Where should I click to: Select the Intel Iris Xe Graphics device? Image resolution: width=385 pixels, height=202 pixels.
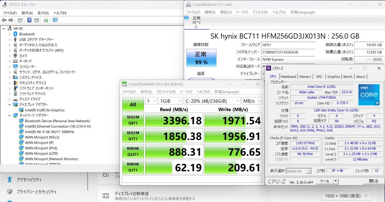point(44,110)
